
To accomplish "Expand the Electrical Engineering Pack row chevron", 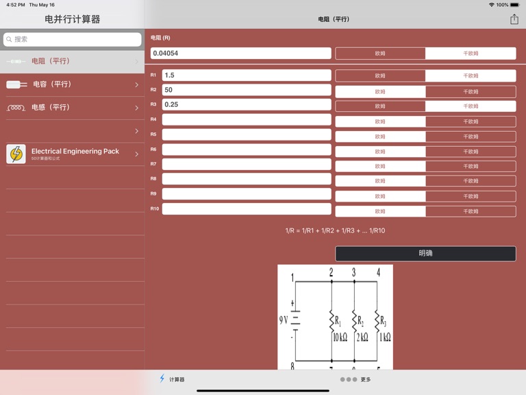I will pos(136,154).
